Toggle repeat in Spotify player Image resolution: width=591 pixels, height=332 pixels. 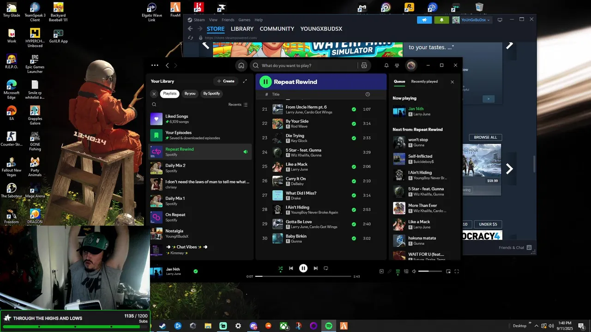[326, 268]
